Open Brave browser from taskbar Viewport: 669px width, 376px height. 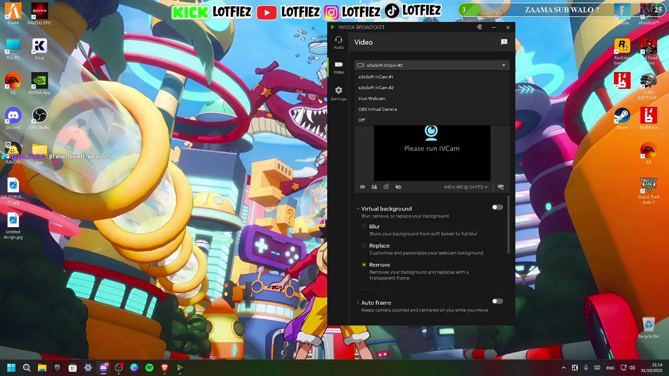click(x=165, y=368)
